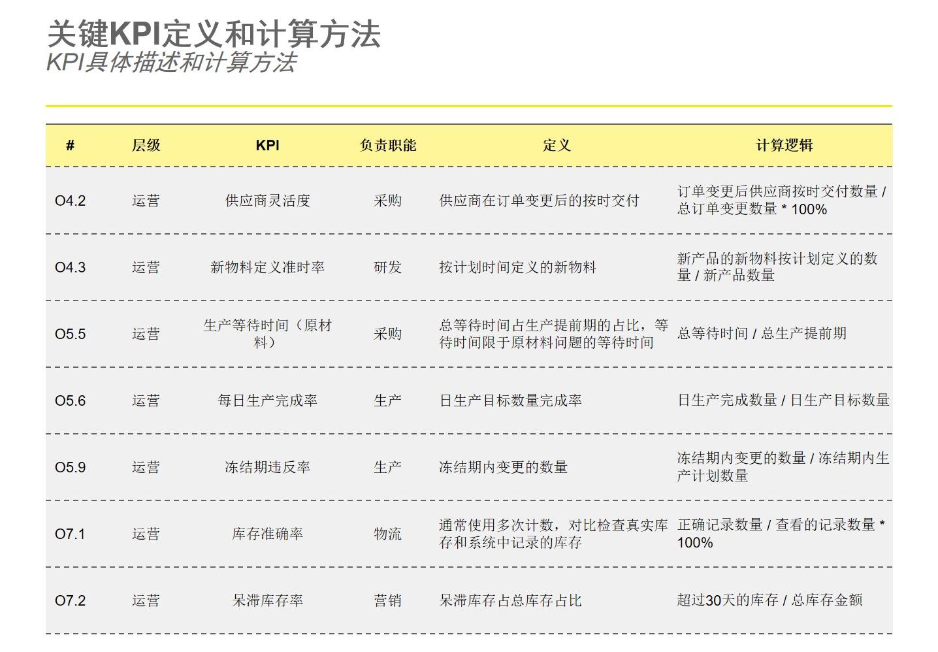Click 运营 in the O5.6 row
This screenshot has width=938, height=652.
click(x=146, y=400)
